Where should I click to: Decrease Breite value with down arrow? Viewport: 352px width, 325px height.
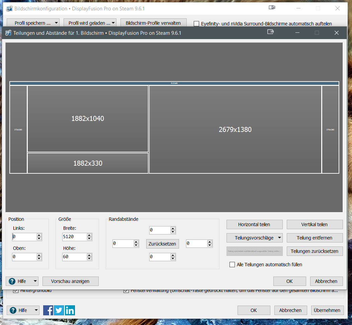(x=89, y=238)
